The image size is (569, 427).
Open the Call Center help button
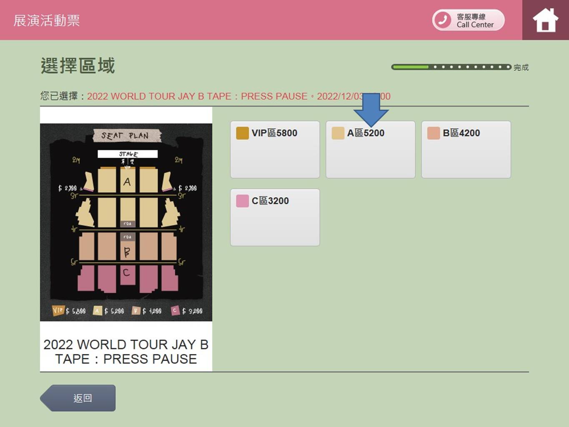coord(468,20)
